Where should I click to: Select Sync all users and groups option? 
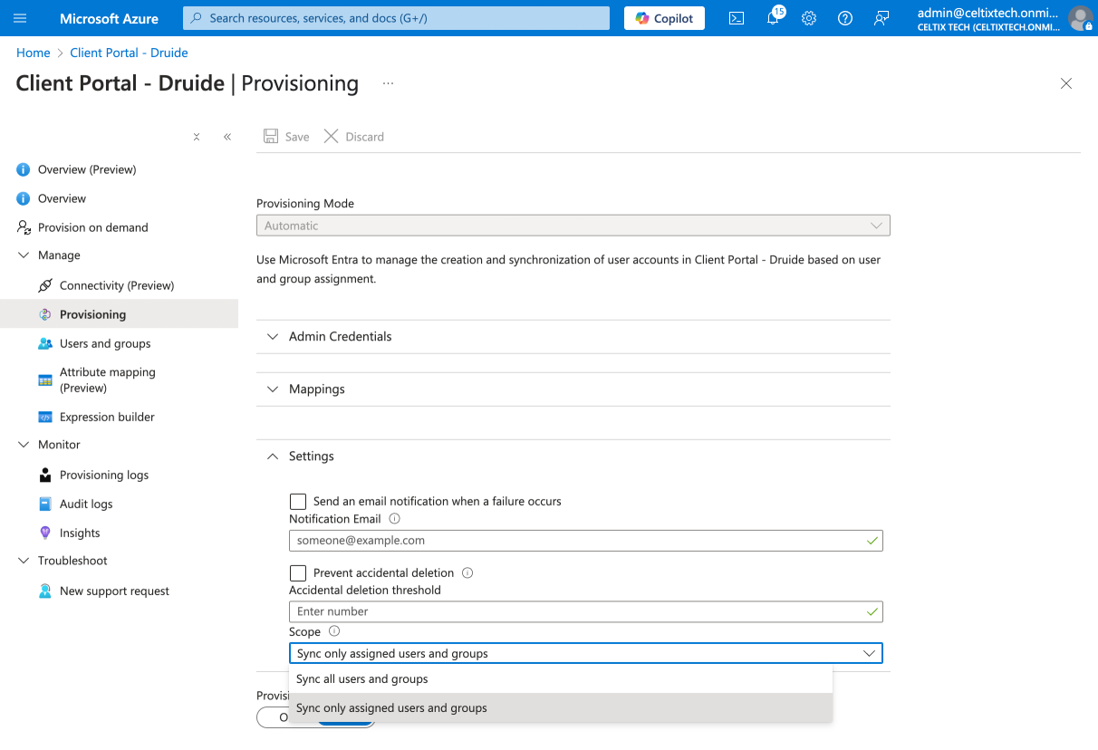pos(362,679)
